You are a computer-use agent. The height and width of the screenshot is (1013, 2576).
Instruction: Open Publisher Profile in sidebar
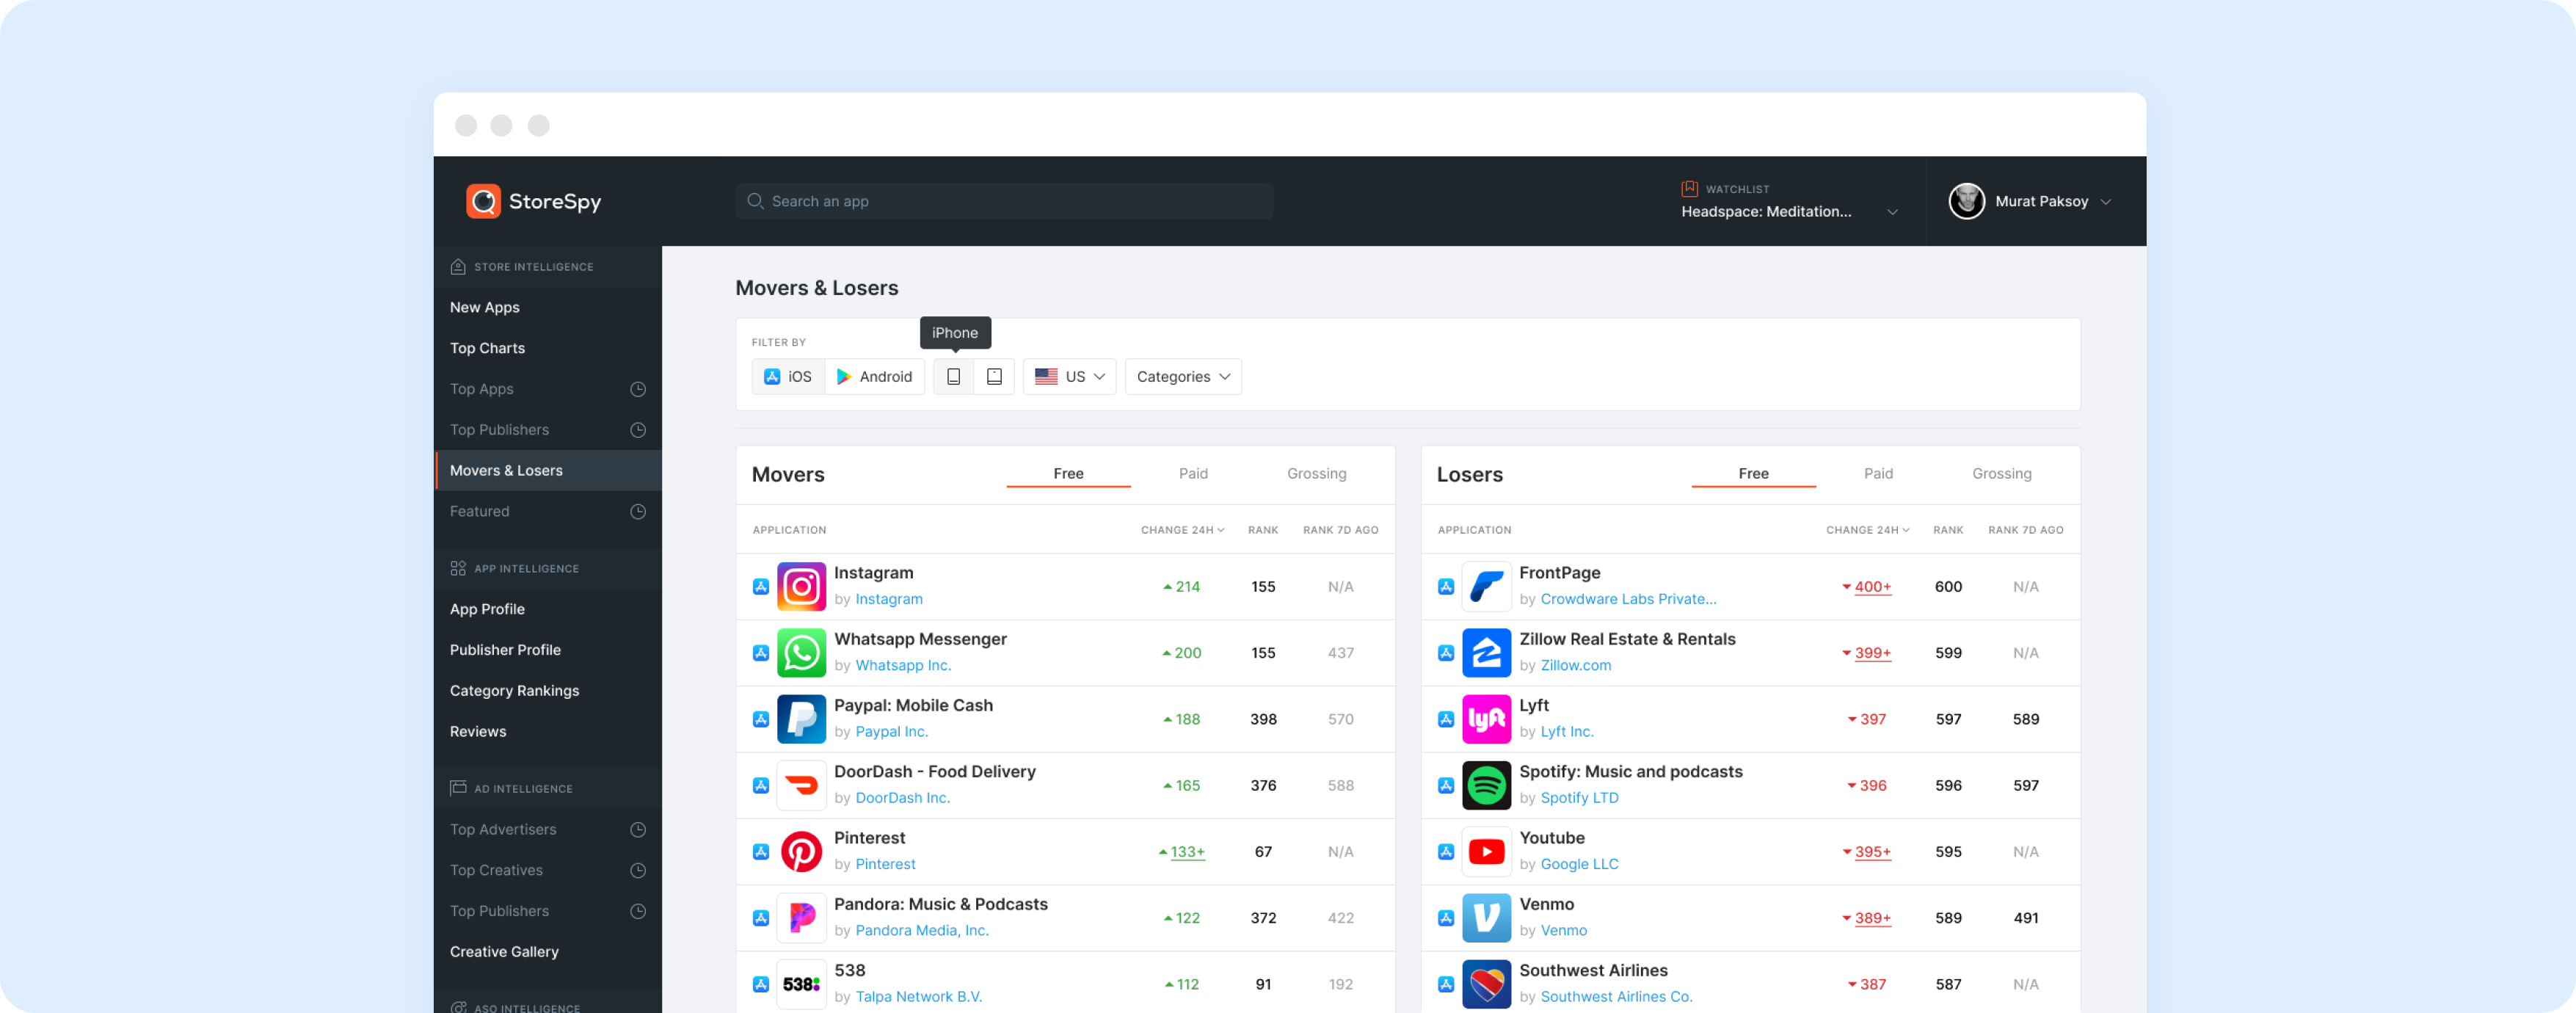(548, 650)
